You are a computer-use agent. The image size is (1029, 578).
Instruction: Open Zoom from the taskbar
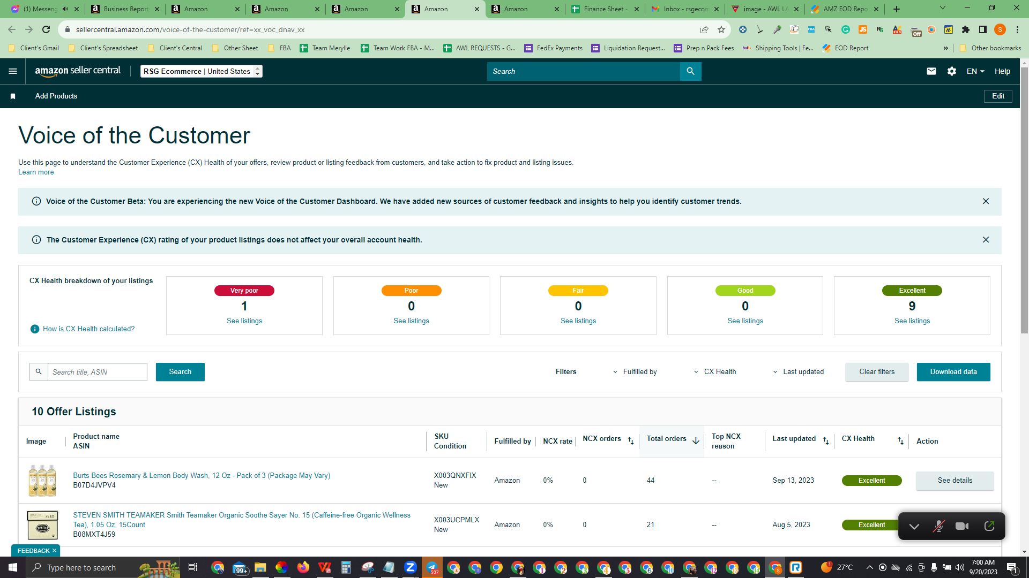coord(411,567)
